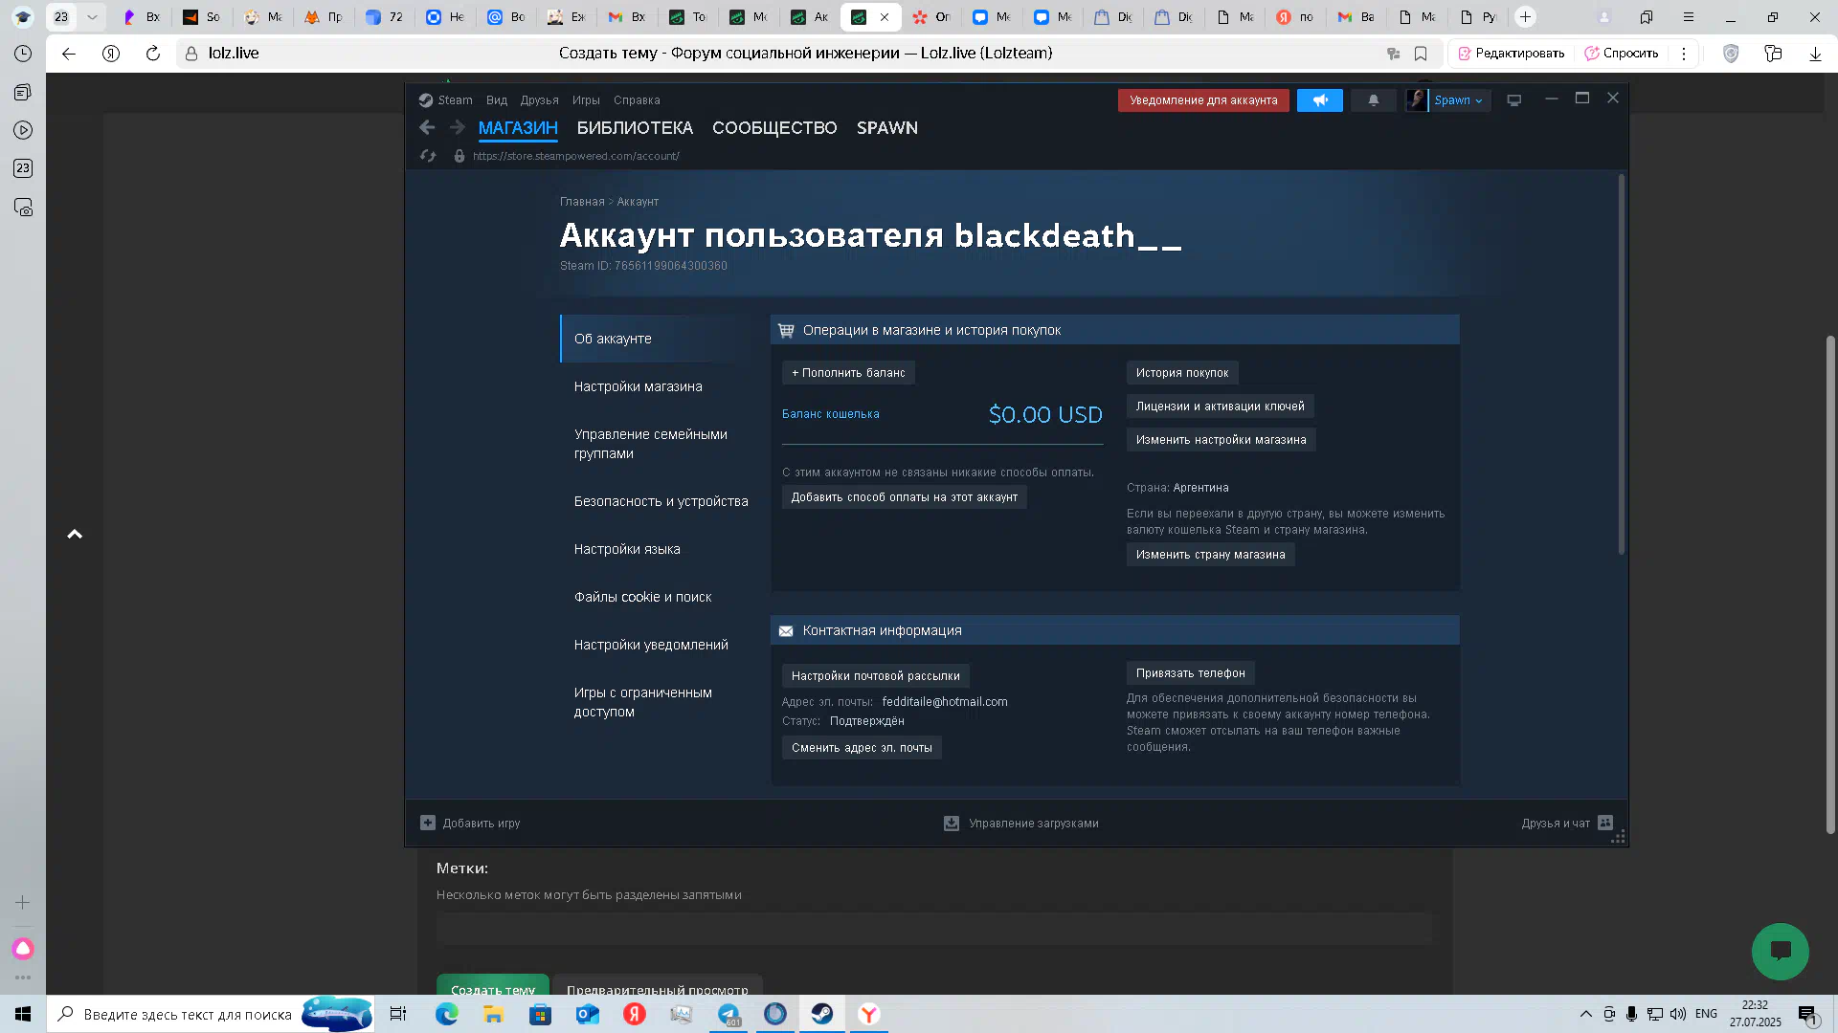Click Предварительный просмотр button
The height and width of the screenshot is (1033, 1838).
(658, 984)
